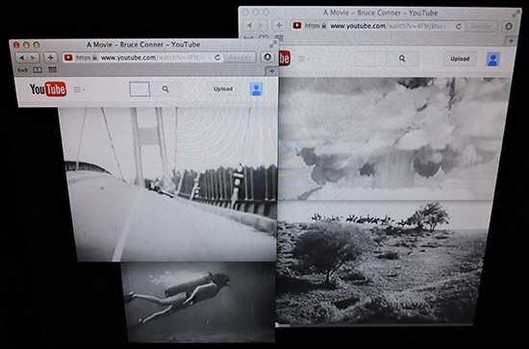Open new tab plus in front Safari window
Image resolution: width=529 pixels, height=349 pixels.
click(271, 71)
